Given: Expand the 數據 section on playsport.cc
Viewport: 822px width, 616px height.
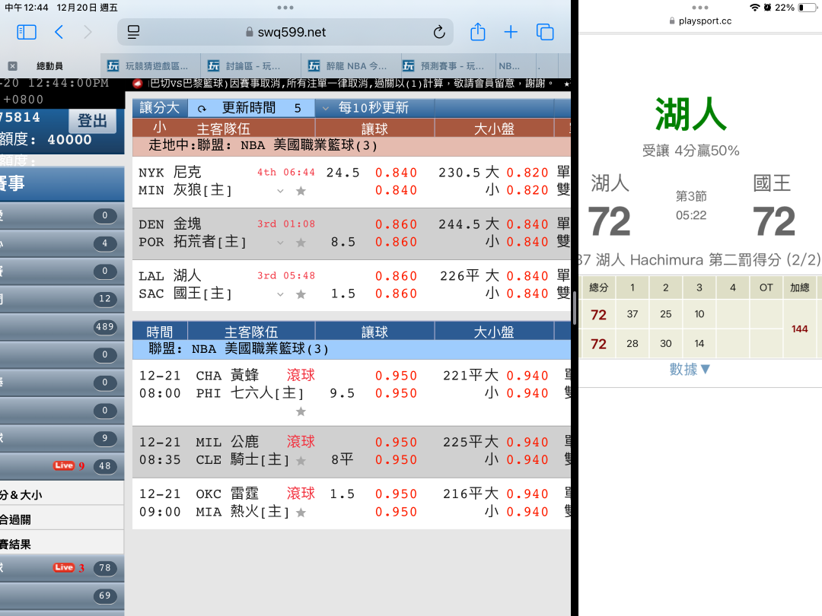Looking at the screenshot, I should pos(690,370).
